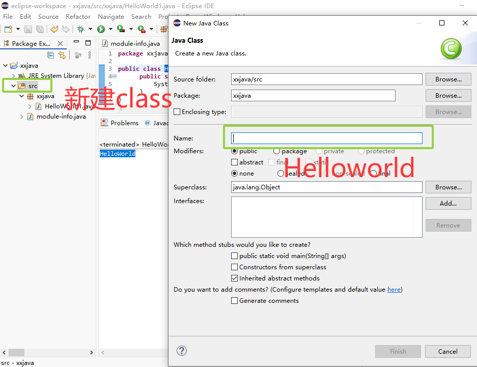Collapse the xxjava project node
Viewport: 477px width, 367px height.
click(x=5, y=65)
